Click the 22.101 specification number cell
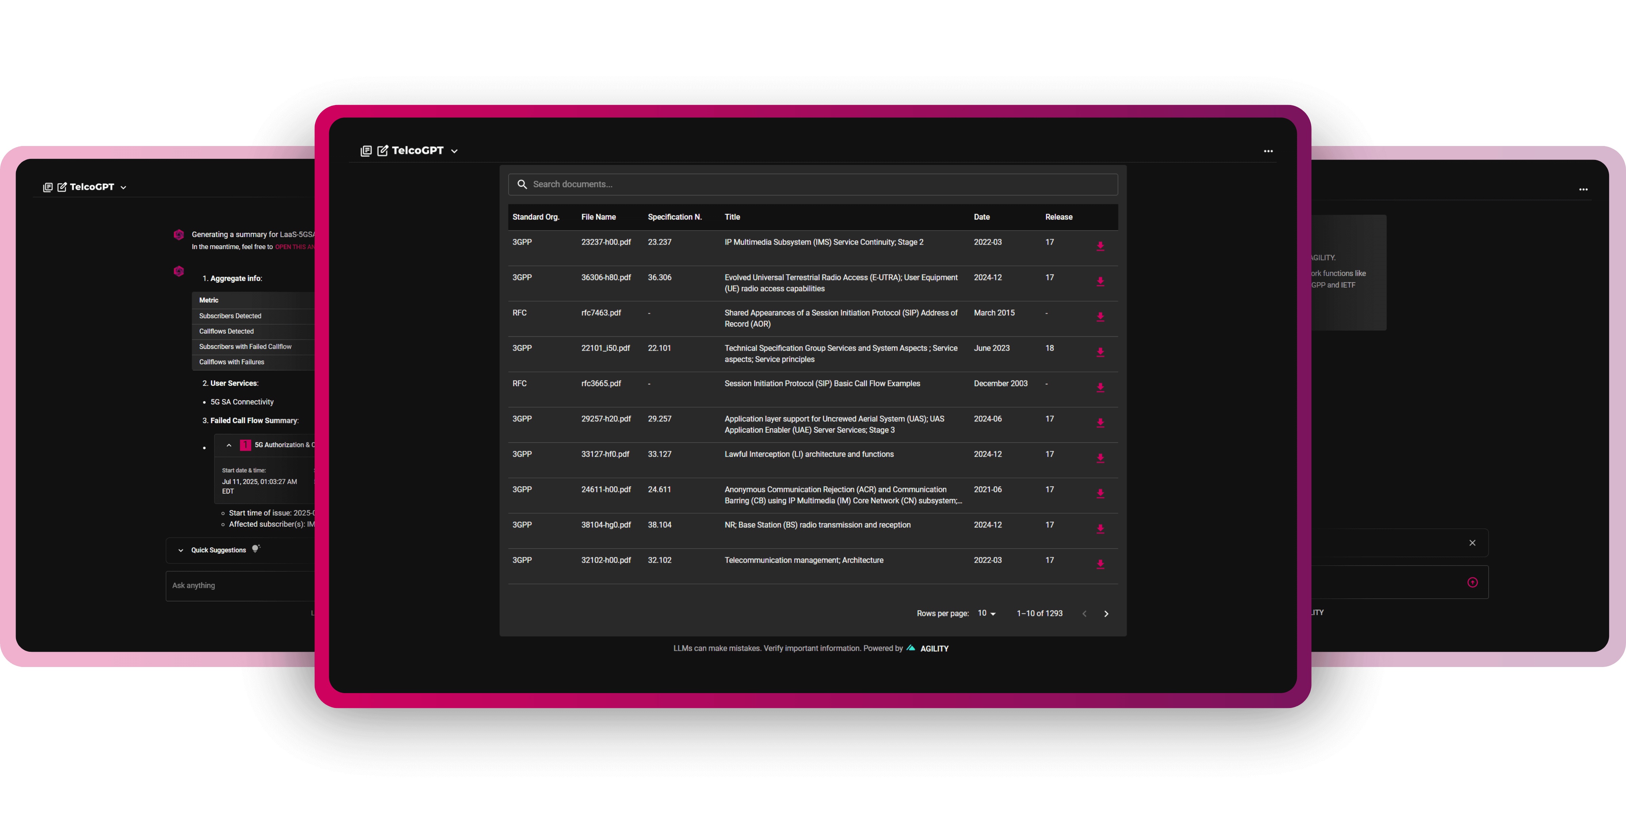 [x=660, y=349]
